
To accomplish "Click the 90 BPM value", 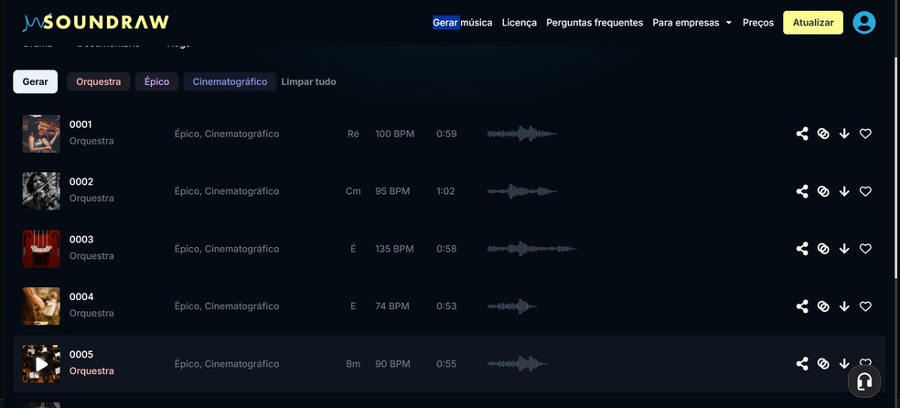I will 392,363.
